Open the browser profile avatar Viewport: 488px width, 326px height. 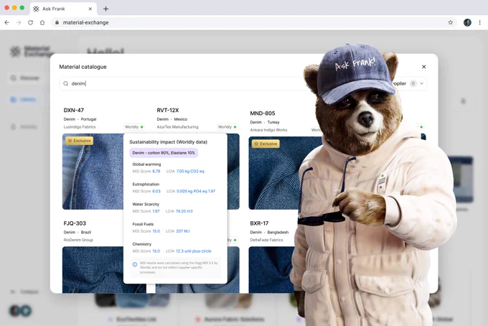pyautogui.click(x=467, y=22)
